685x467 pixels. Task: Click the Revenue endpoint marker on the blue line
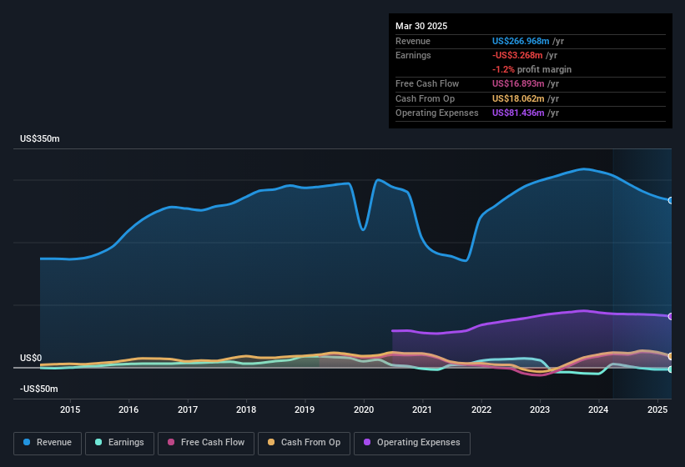point(671,200)
